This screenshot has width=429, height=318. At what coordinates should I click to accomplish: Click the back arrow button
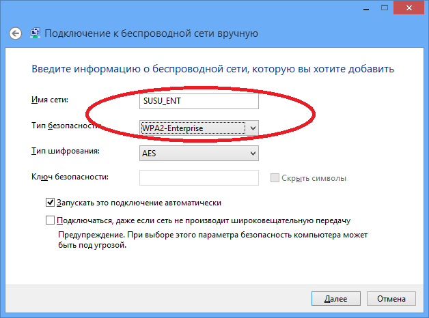point(16,33)
